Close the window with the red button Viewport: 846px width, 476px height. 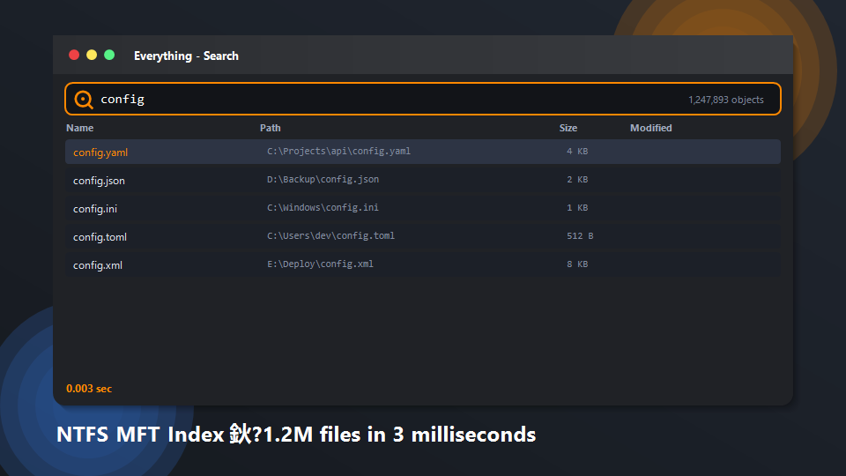74,55
